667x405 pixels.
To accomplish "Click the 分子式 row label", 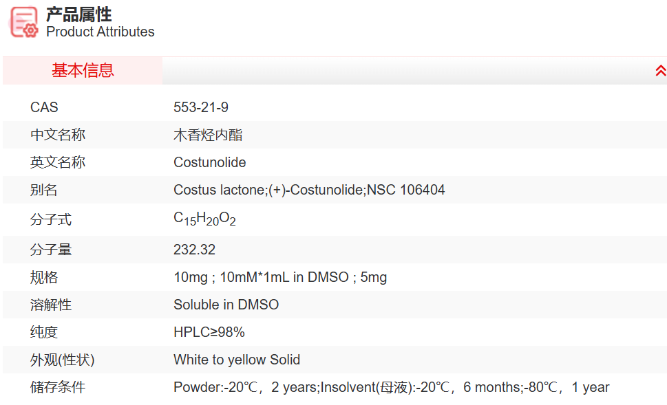I will 51,220.
